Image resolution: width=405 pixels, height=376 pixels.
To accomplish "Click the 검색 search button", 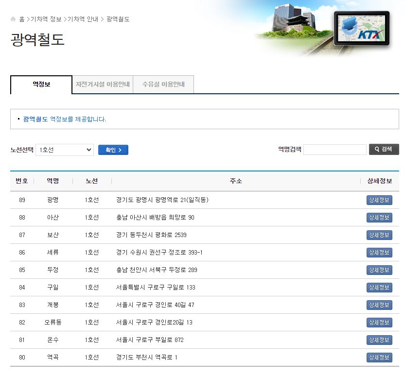I will coord(384,149).
